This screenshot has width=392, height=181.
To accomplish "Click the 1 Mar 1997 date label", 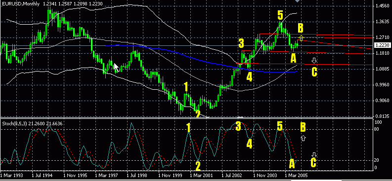I will click(107, 176).
